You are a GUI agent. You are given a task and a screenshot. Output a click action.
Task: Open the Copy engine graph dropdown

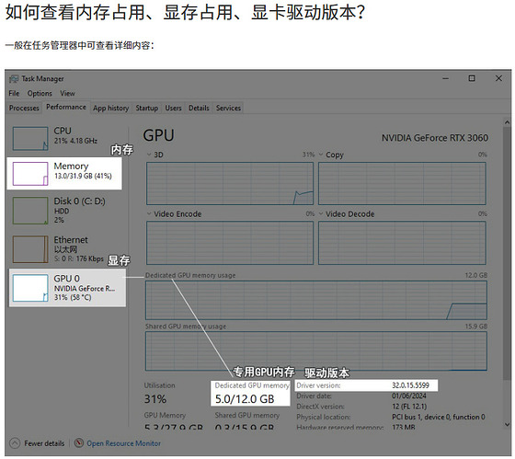(321, 155)
